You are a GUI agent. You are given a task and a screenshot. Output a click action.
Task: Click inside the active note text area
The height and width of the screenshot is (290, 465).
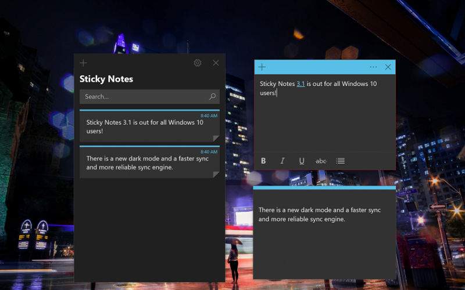325,113
